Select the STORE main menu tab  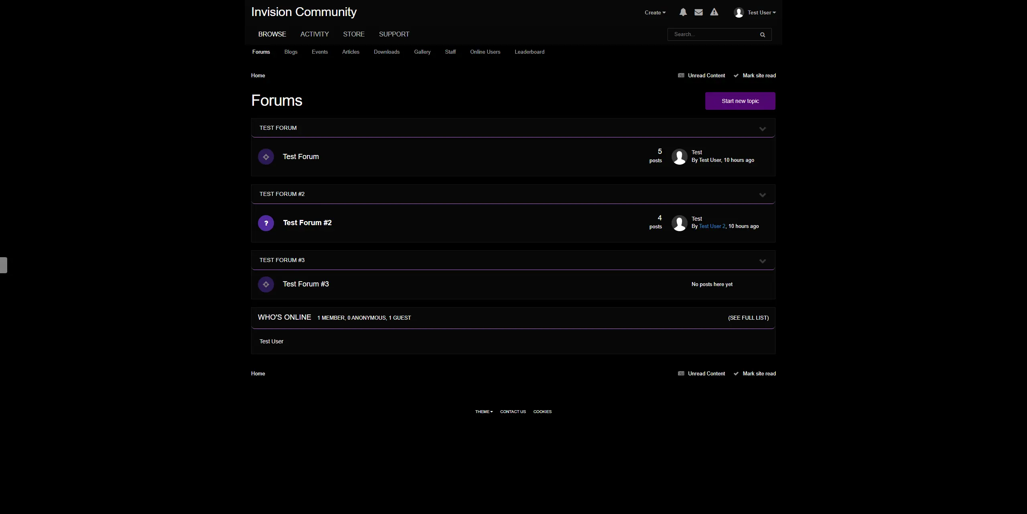354,34
